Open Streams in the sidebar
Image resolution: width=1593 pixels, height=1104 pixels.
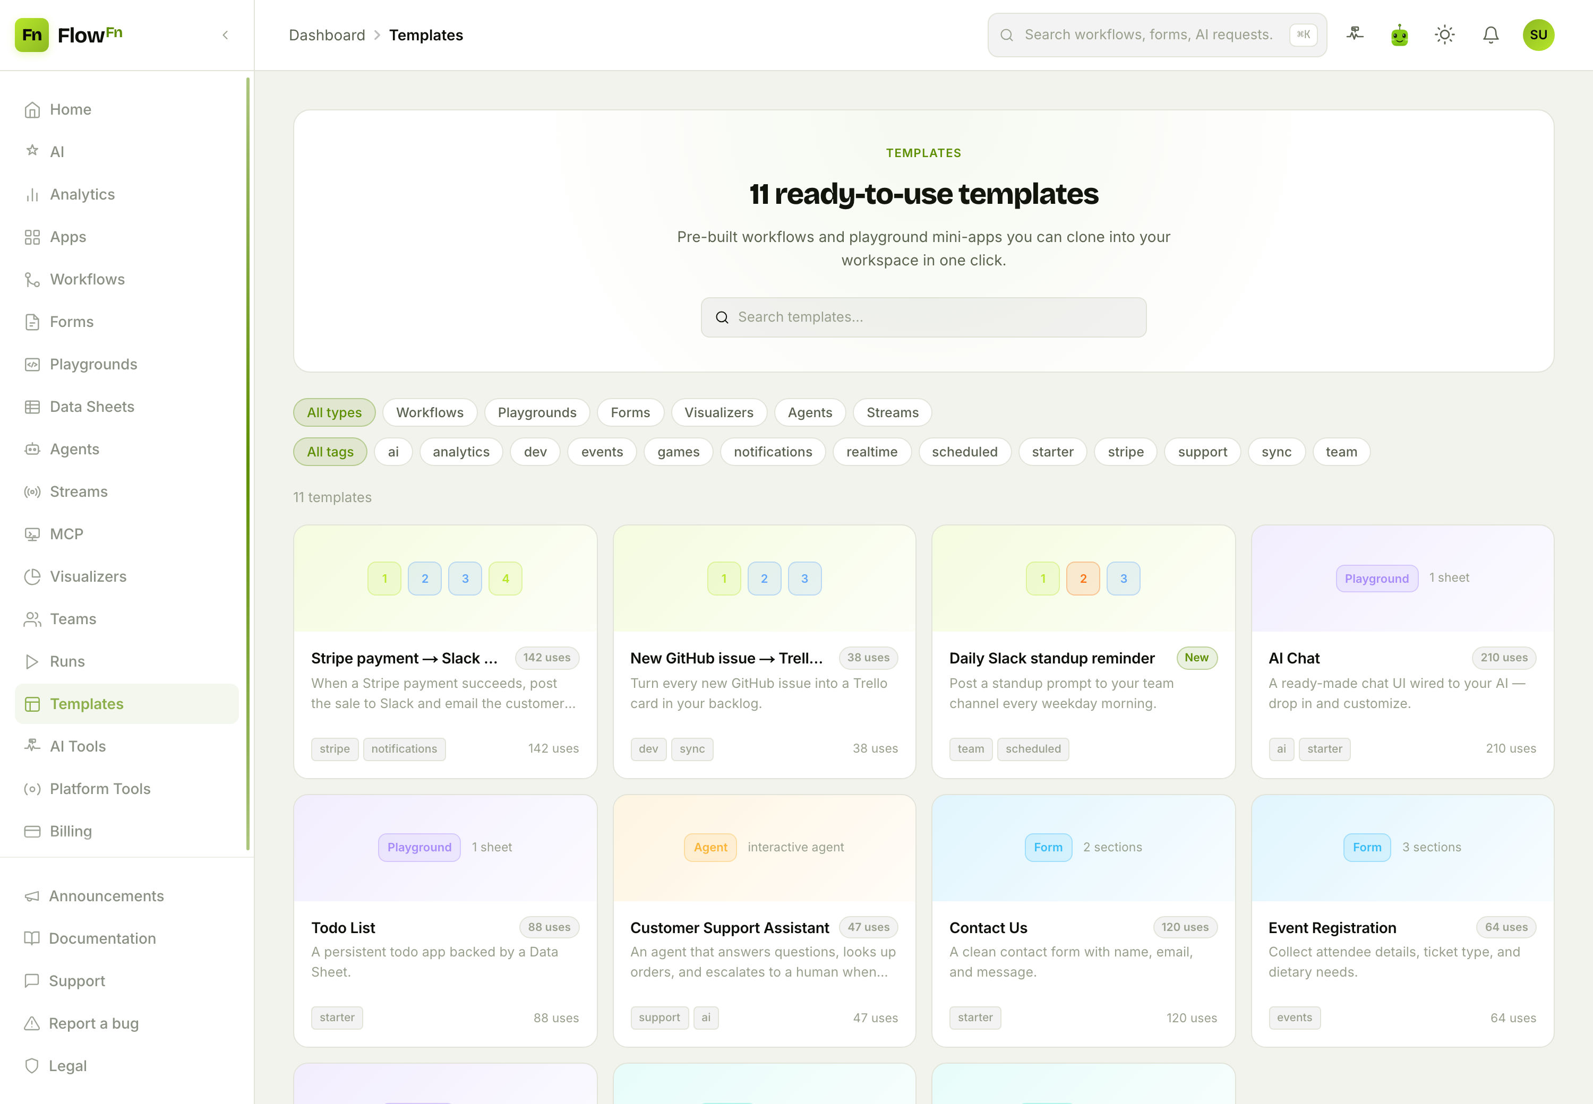[x=126, y=492]
